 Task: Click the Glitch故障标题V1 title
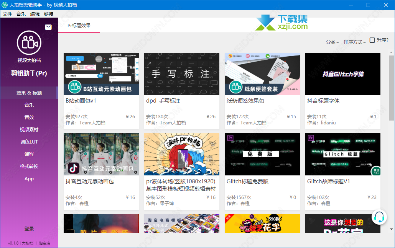point(329,181)
